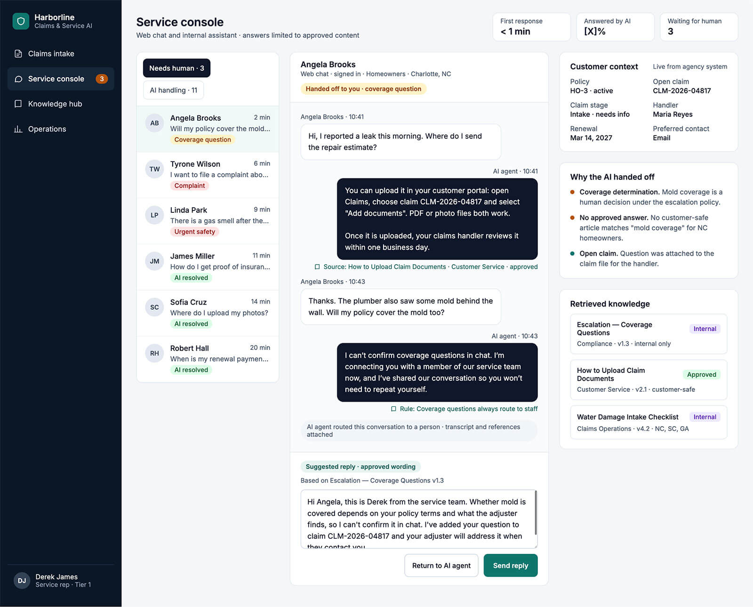
Task: Click the book icon beside Source citation
Action: [317, 267]
